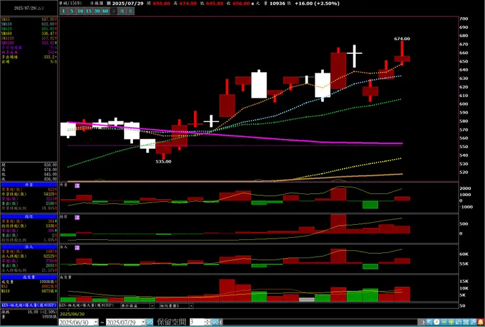Click the purple settings icon in 券資 sub-chart

[x=77, y=185]
